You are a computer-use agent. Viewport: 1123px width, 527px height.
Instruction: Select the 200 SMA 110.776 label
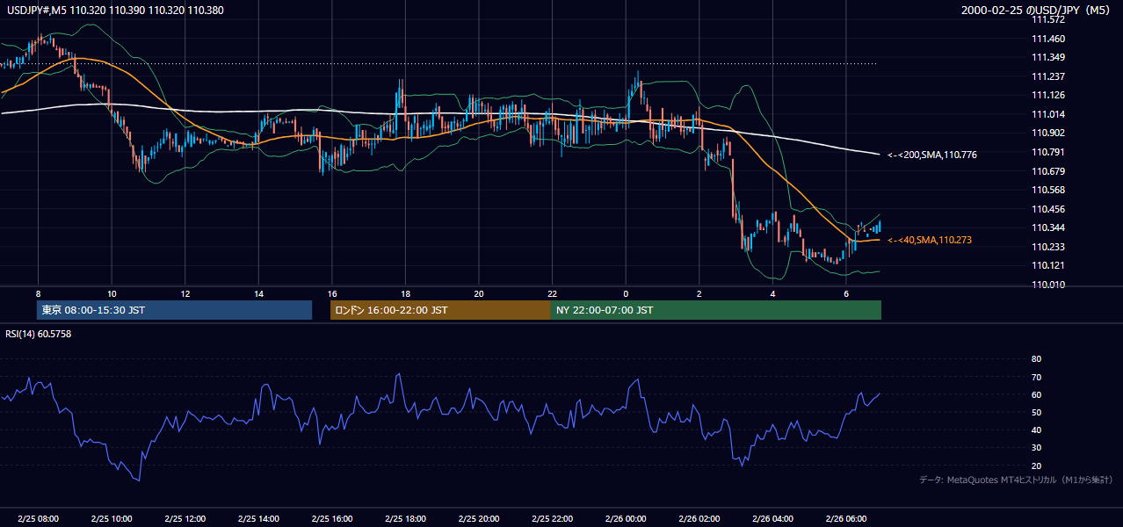[x=932, y=155]
